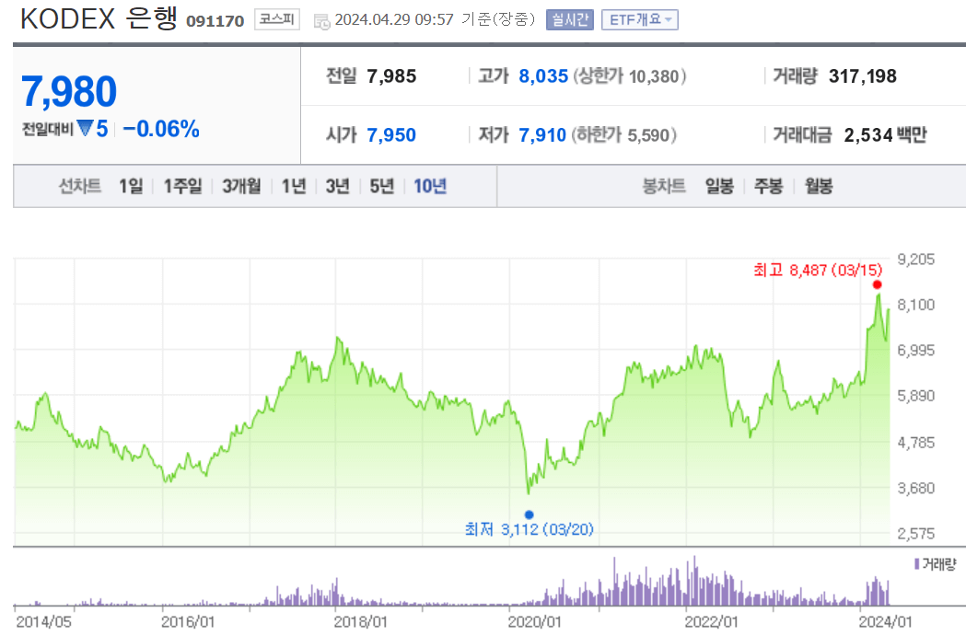Select the 1일 line chart tab
966x636 pixels.
131,186
